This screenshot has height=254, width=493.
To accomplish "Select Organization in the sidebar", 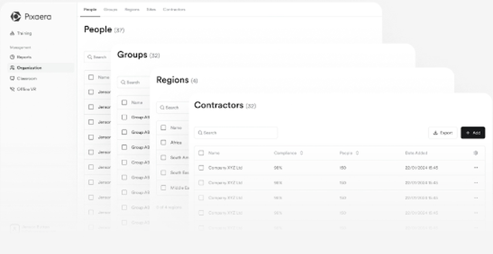I will 29,68.
